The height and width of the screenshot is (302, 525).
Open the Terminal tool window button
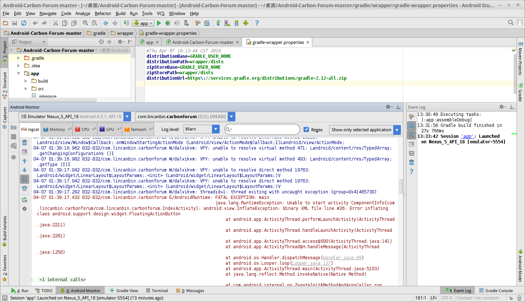tap(156, 291)
